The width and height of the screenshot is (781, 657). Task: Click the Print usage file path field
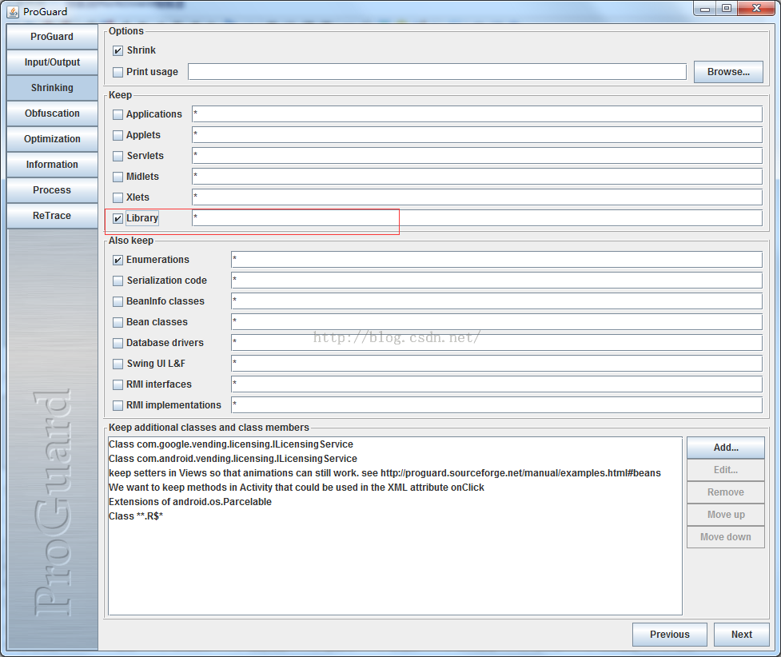(x=436, y=72)
